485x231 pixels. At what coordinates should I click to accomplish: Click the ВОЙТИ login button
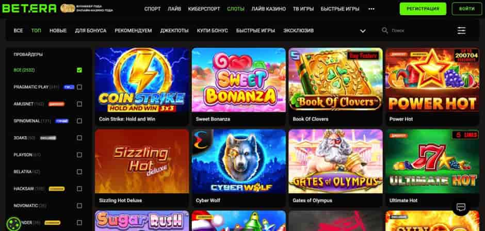point(467,9)
